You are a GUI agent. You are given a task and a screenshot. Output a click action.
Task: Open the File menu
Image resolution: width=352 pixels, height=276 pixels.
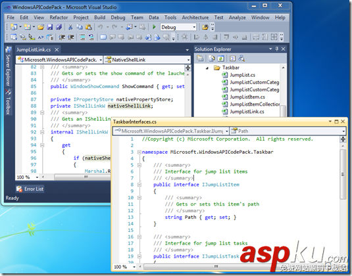click(11, 18)
